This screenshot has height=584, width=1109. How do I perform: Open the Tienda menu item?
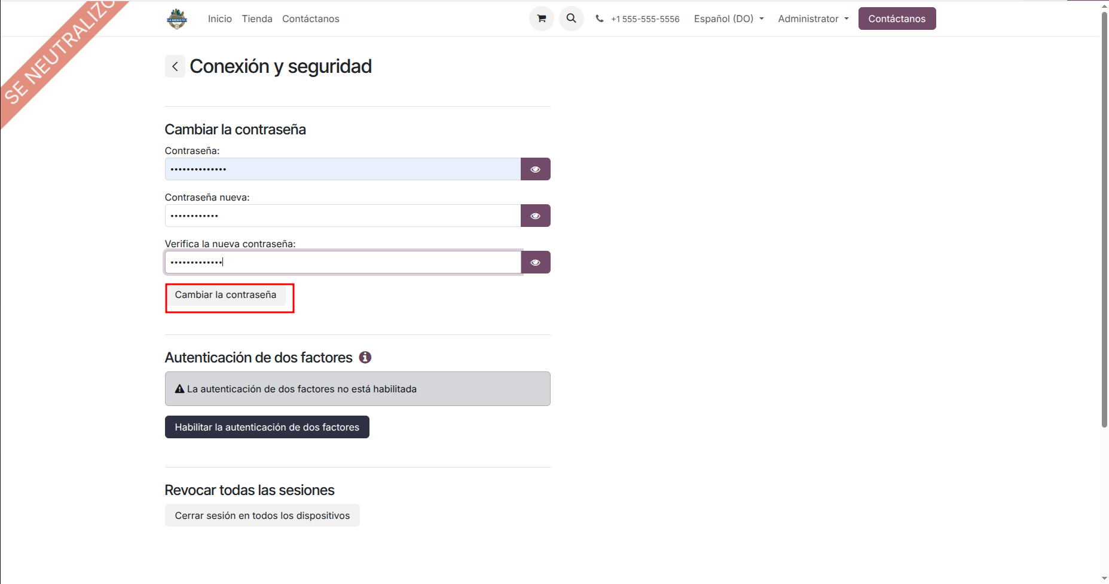pyautogui.click(x=257, y=19)
